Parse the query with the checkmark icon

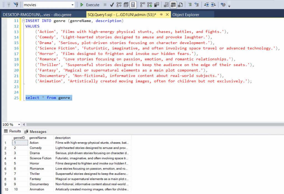[x=112, y=5]
